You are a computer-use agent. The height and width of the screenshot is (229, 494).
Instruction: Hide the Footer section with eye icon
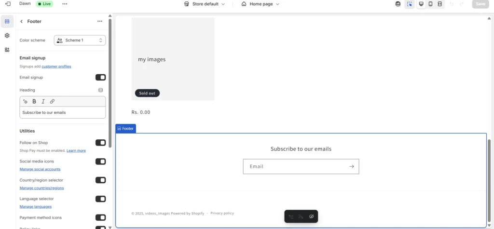pyautogui.click(x=312, y=216)
